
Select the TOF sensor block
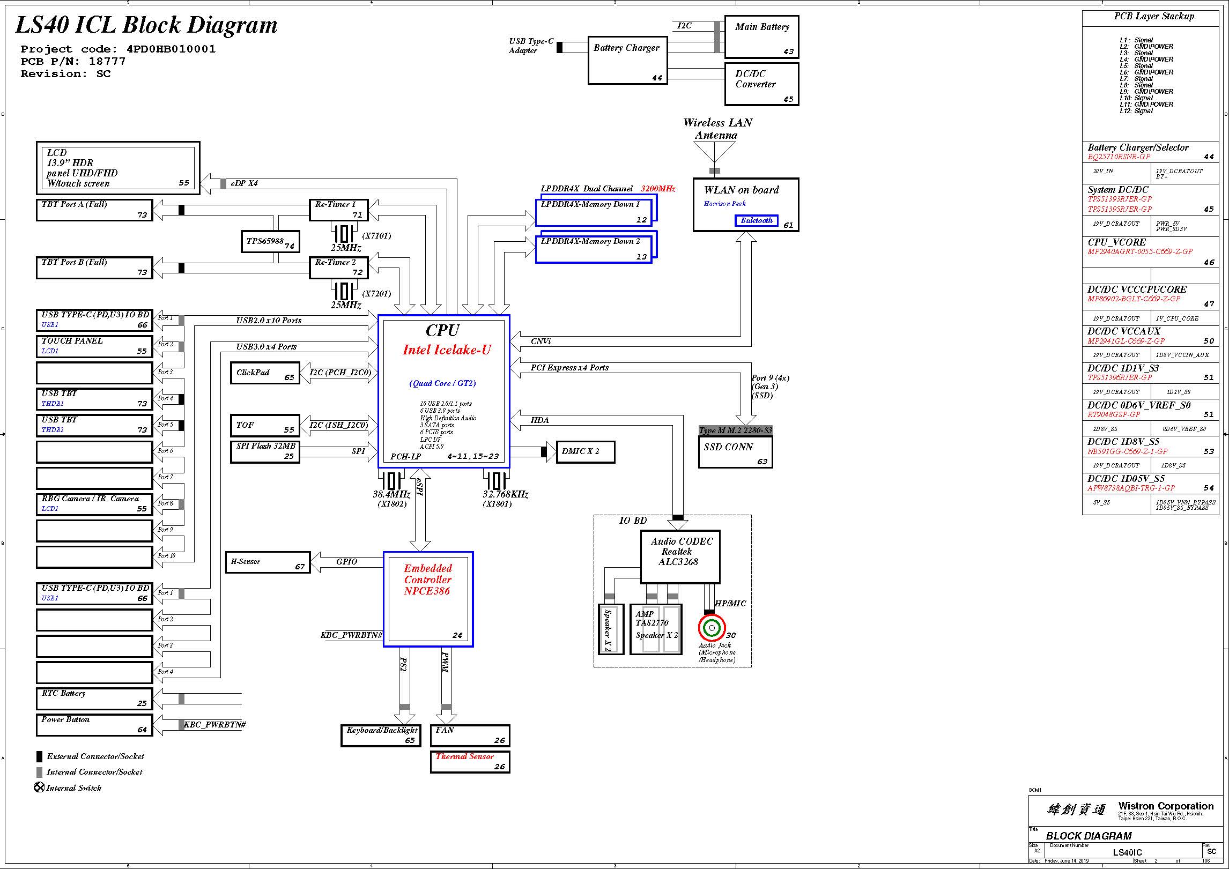pos(265,425)
